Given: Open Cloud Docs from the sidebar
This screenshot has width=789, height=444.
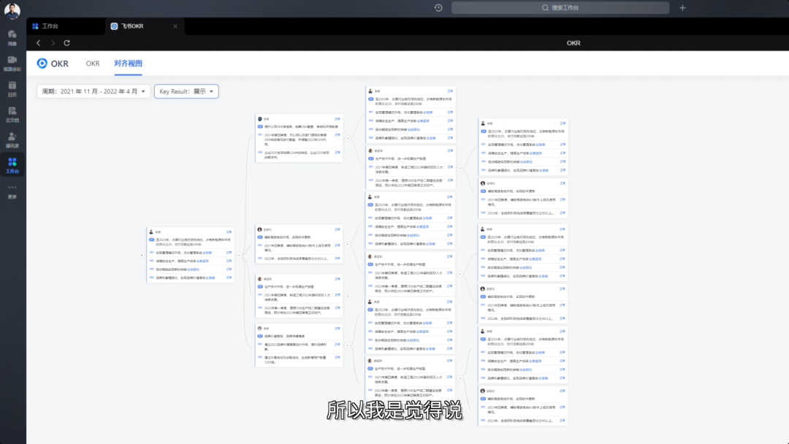Looking at the screenshot, I should coord(12,114).
